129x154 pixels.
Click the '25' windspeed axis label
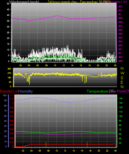[8, 33]
